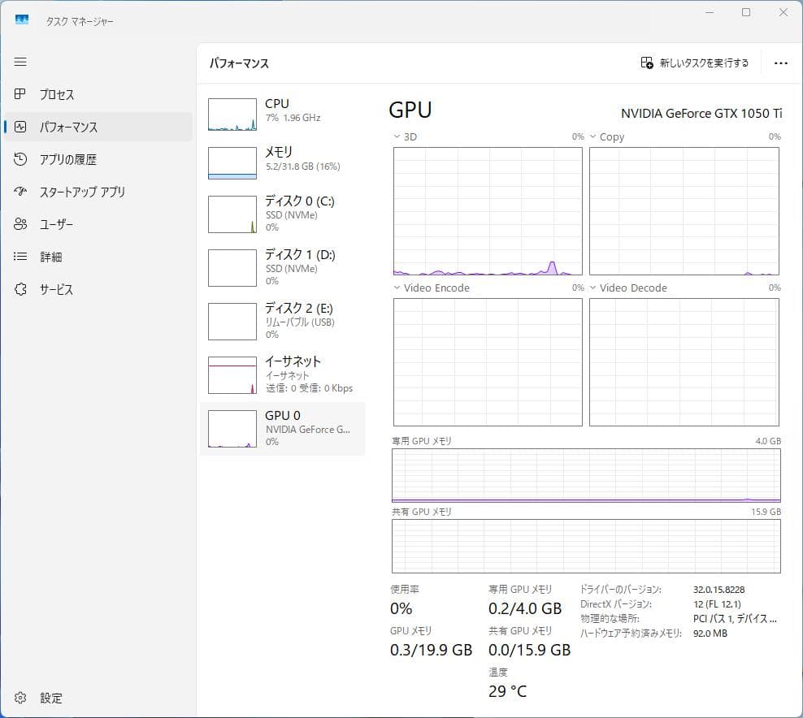
Task: Click the hamburger menu to expand sidebar
Action: [x=20, y=61]
